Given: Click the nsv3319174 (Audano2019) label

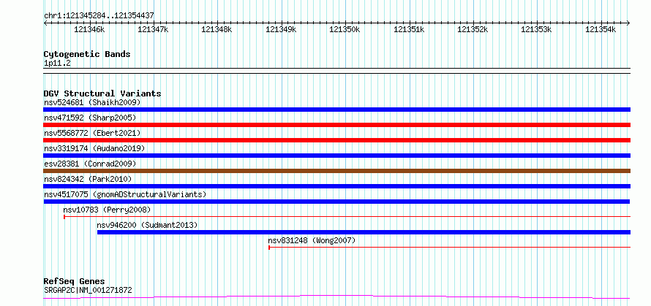Looking at the screenshot, I should click(94, 148).
